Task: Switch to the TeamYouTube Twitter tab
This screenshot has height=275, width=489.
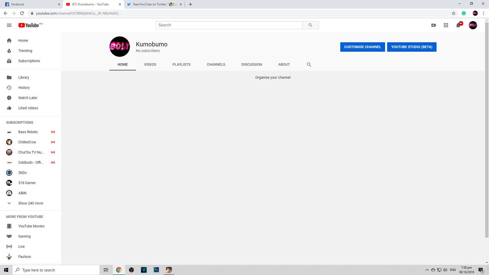Action: click(x=155, y=4)
